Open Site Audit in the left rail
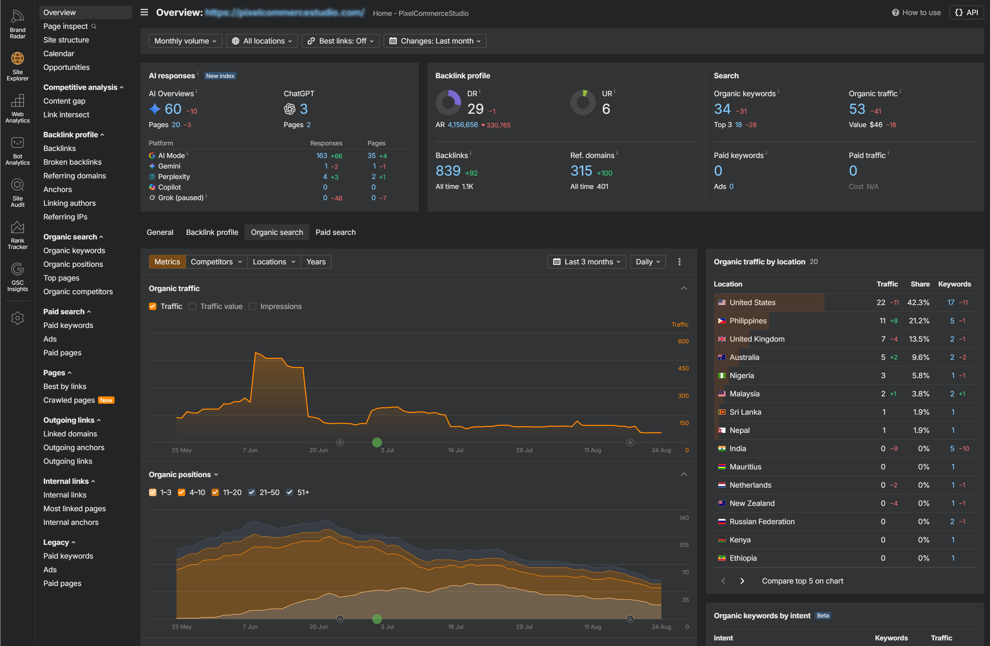Image resolution: width=990 pixels, height=646 pixels. point(18,193)
